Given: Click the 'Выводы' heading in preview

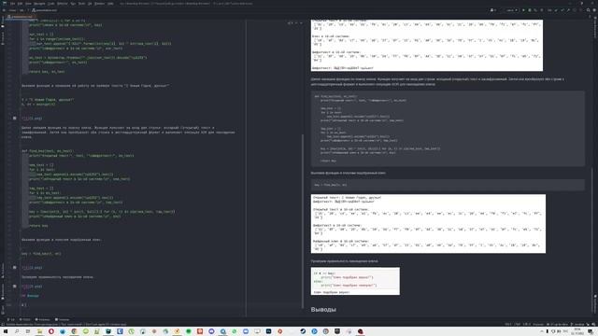Looking at the screenshot, I should [323, 309].
